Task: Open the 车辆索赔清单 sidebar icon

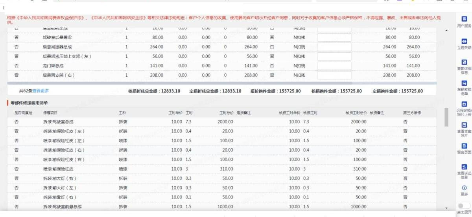Action: [464, 84]
